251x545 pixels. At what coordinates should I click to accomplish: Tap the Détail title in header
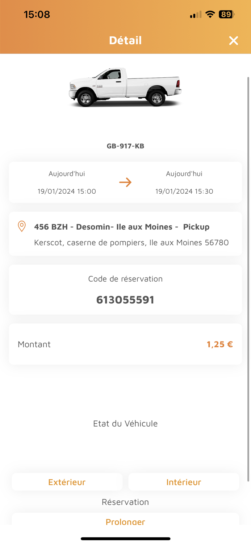(125, 40)
